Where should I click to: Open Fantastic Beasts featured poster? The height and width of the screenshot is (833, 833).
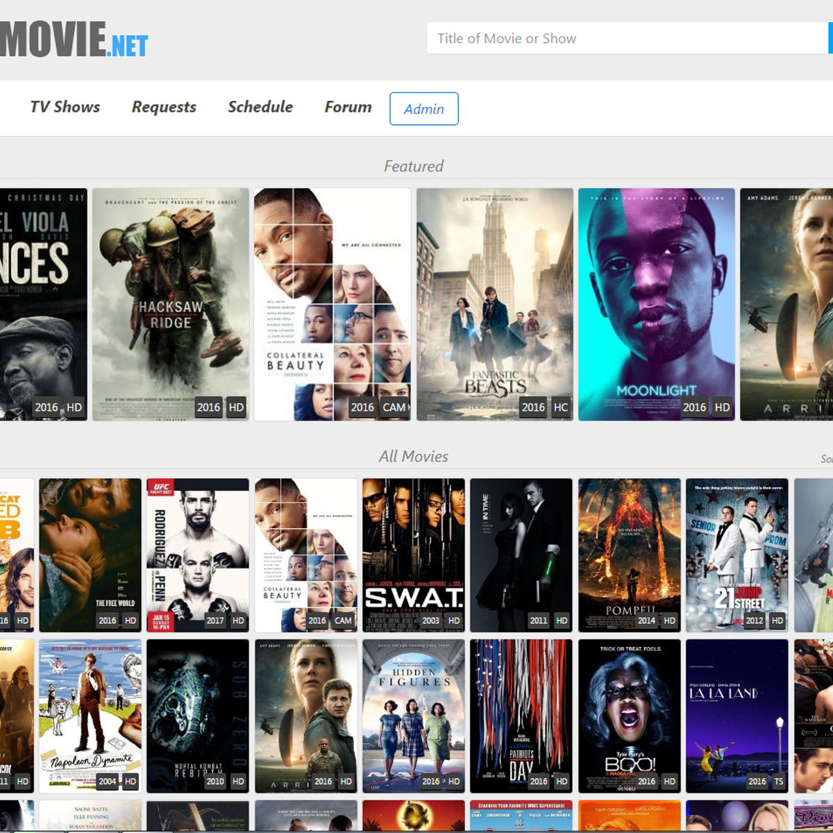pyautogui.click(x=494, y=304)
